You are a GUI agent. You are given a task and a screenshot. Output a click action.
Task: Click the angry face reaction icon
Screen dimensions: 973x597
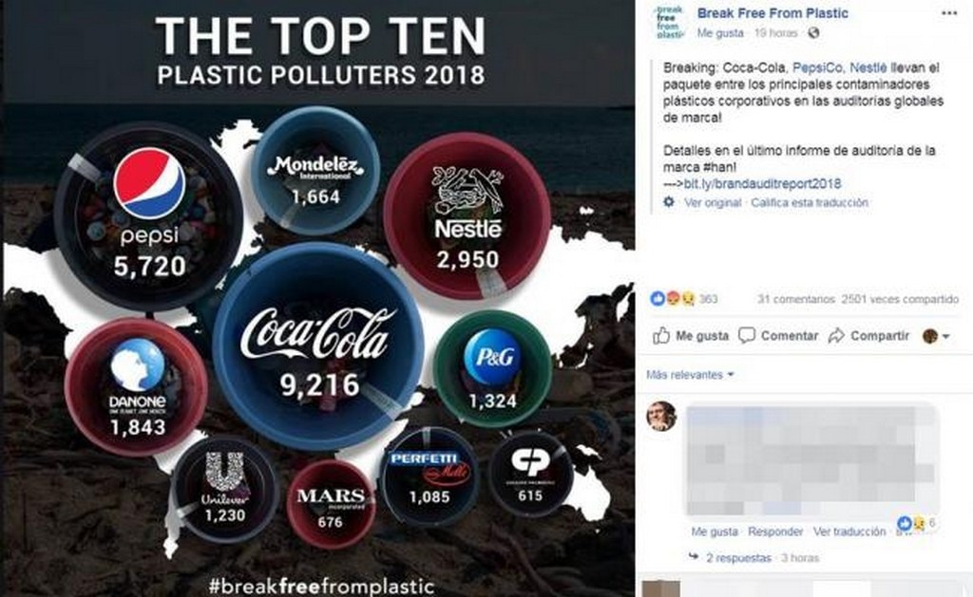click(674, 297)
